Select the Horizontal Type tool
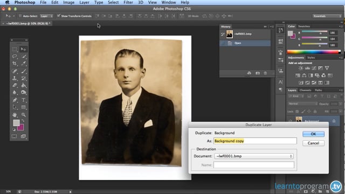The image size is (345, 194). (24, 100)
